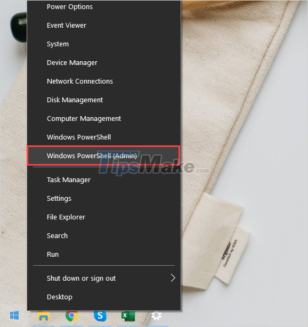Open Task Manager

tap(104, 180)
